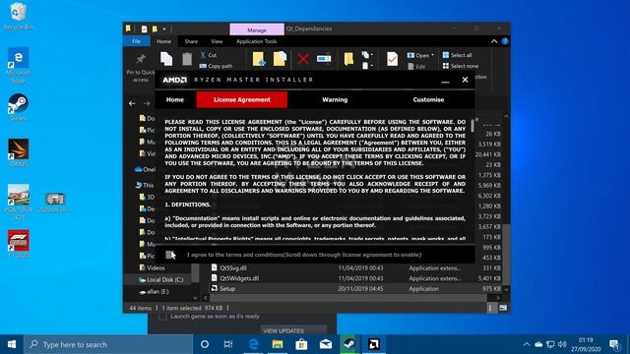
Task: Click the Type here to search box
Action: click(108, 344)
